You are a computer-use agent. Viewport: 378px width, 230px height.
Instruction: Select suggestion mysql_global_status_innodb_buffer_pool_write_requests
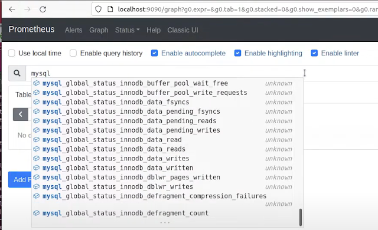(167, 93)
